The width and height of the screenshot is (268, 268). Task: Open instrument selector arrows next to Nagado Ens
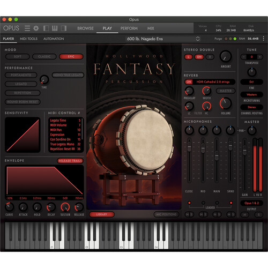pyautogui.click(x=198, y=39)
